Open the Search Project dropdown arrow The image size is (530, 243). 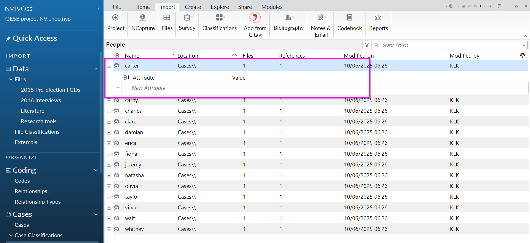pos(524,45)
